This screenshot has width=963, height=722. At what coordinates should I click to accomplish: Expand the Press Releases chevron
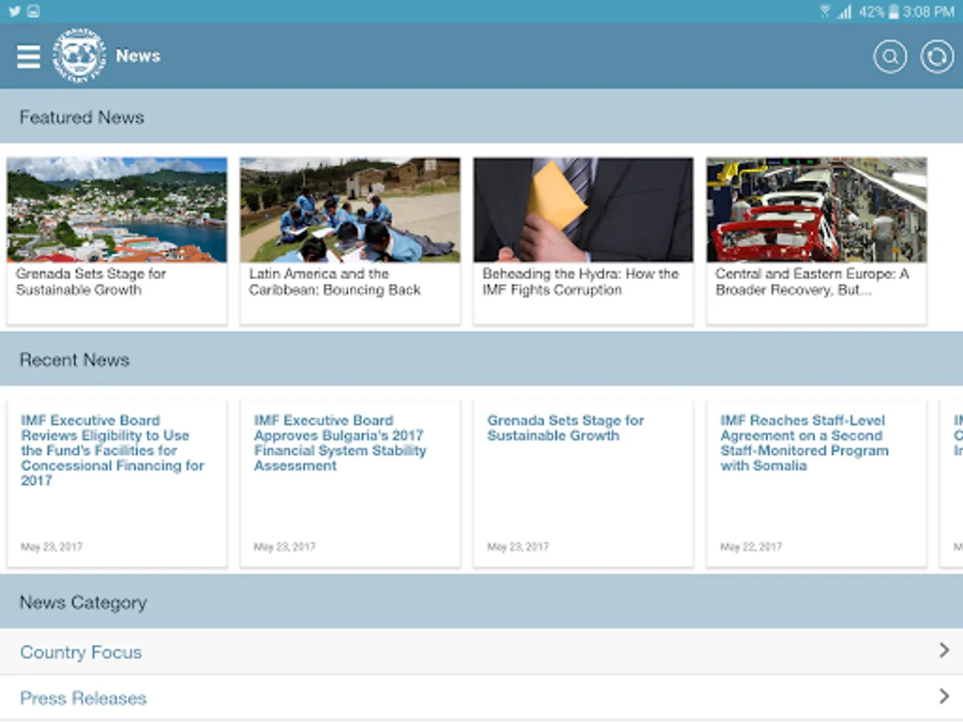tap(945, 697)
